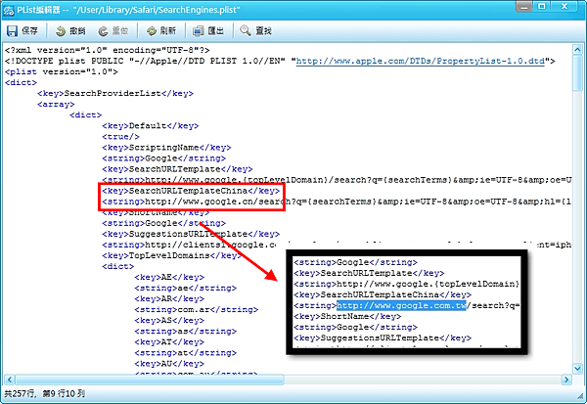Click the <string>ae</string> line

[185, 289]
